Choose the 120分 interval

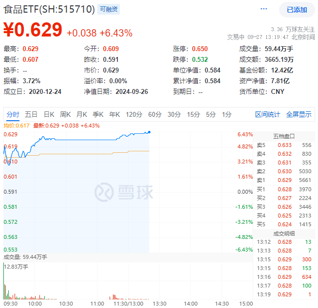tap(133, 114)
